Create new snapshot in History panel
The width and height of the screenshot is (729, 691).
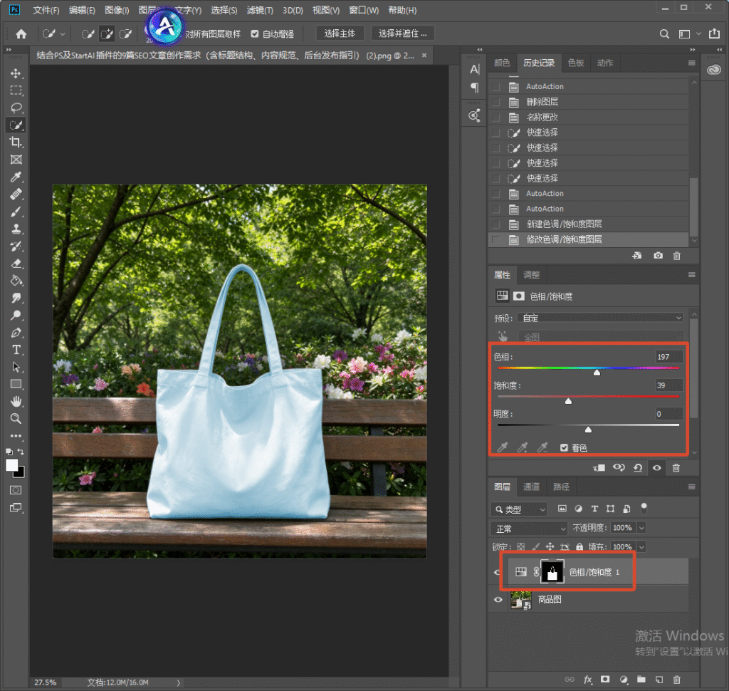(658, 256)
